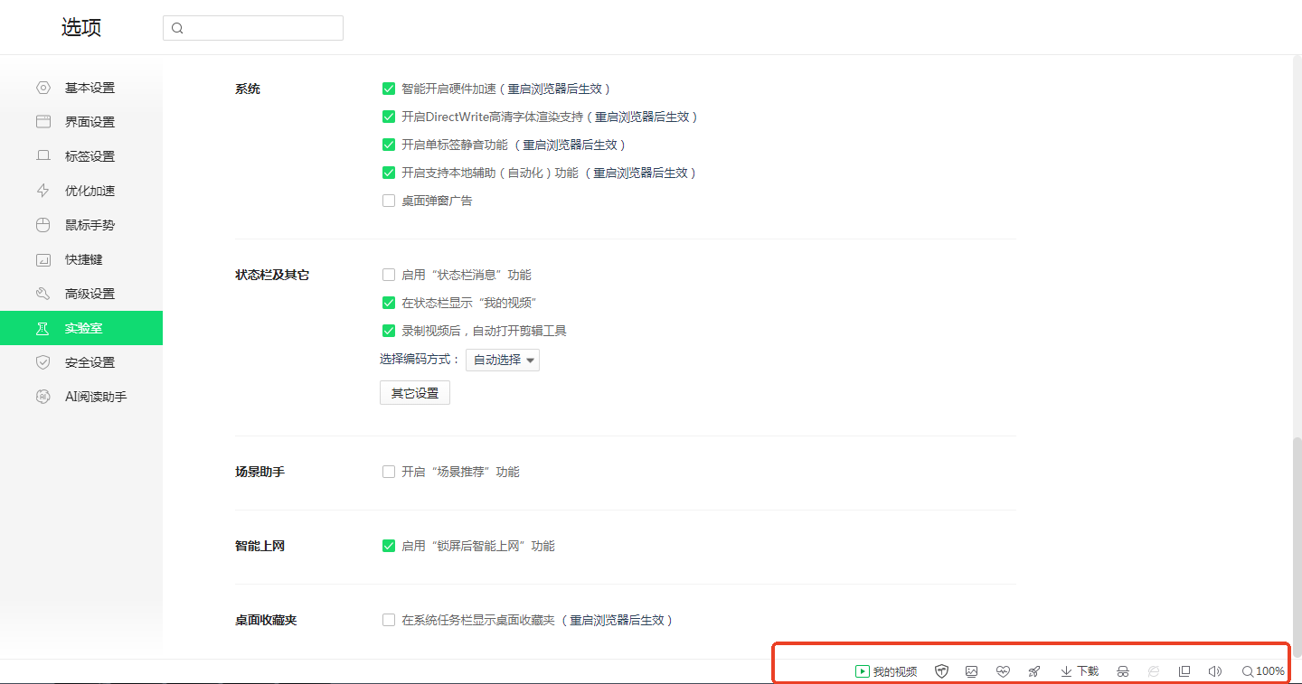This screenshot has width=1302, height=684.
Task: Click the split-window icon in status bar
Action: pos(1184,671)
